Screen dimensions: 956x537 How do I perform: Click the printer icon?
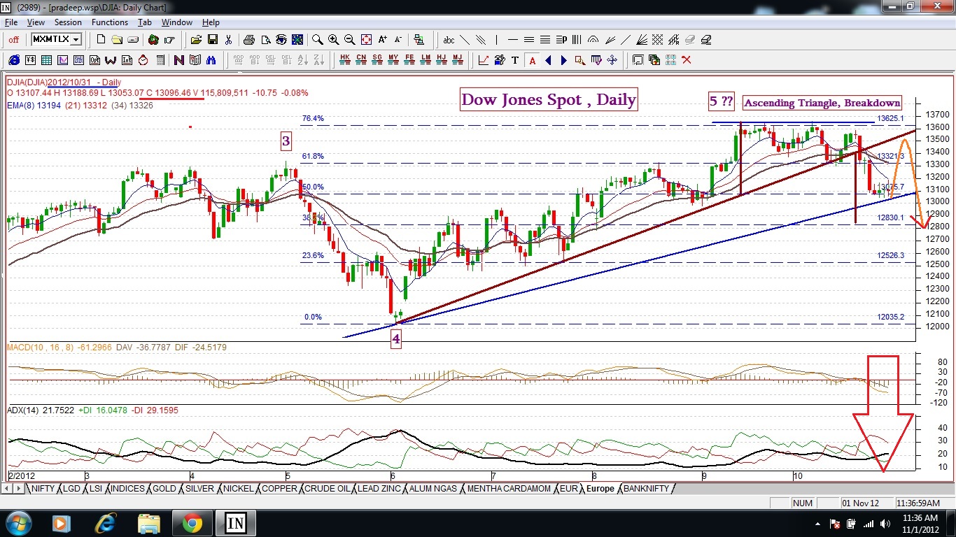click(249, 40)
